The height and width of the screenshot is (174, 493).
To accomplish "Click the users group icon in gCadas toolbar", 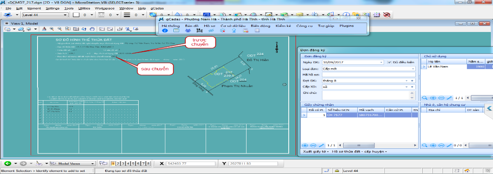I will pyautogui.click(x=188, y=31).
